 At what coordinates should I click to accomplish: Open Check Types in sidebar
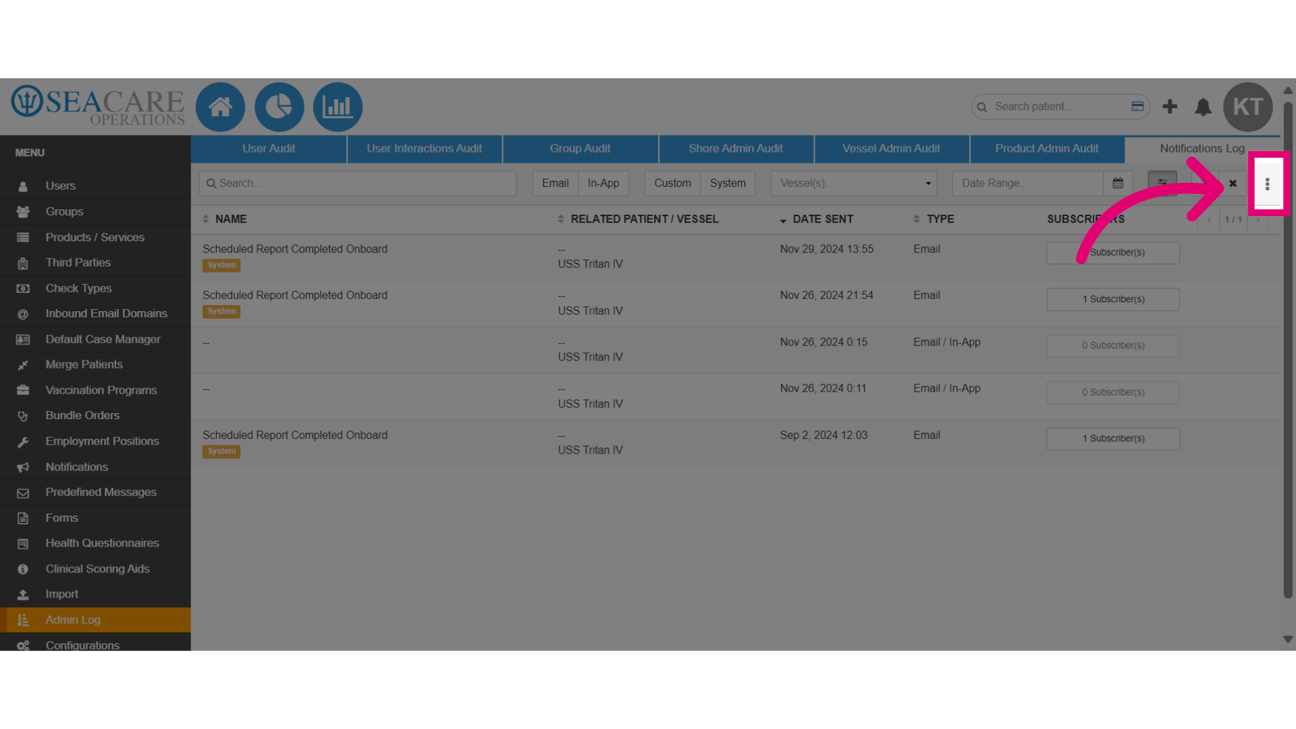coord(95,288)
